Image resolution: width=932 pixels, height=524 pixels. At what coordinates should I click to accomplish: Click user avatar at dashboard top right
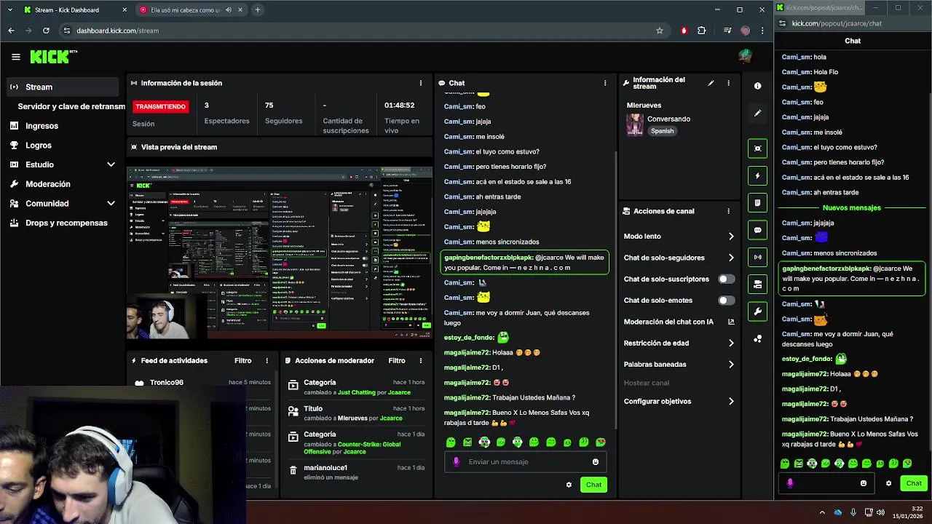[745, 56]
